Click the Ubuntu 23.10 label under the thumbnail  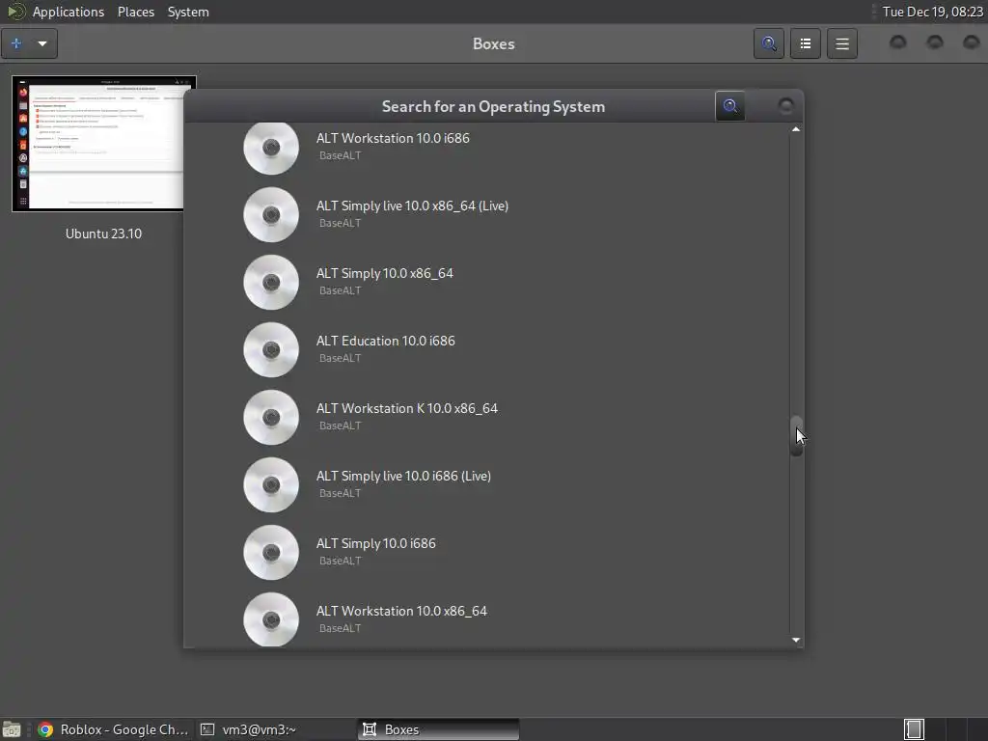[104, 233]
